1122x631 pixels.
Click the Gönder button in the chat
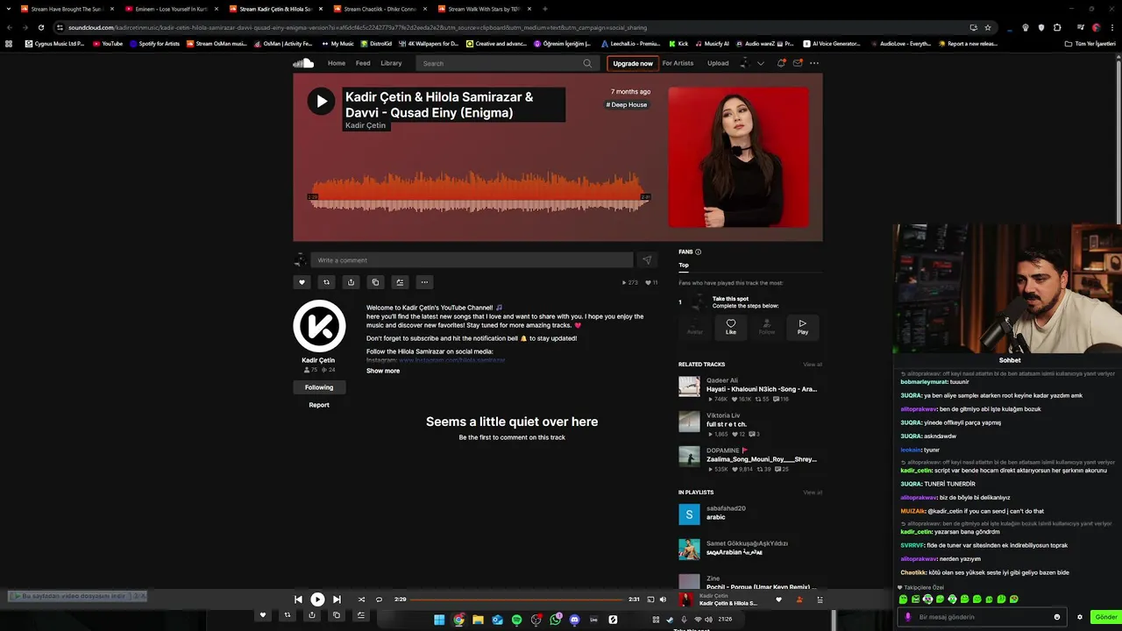pos(1105,617)
